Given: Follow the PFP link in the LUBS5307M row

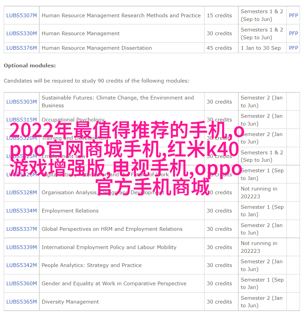Looking at the screenshot, I should [294, 15].
